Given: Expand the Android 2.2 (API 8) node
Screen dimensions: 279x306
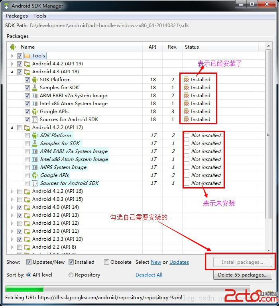Looking at the screenshot, I should pyautogui.click(x=12, y=247).
